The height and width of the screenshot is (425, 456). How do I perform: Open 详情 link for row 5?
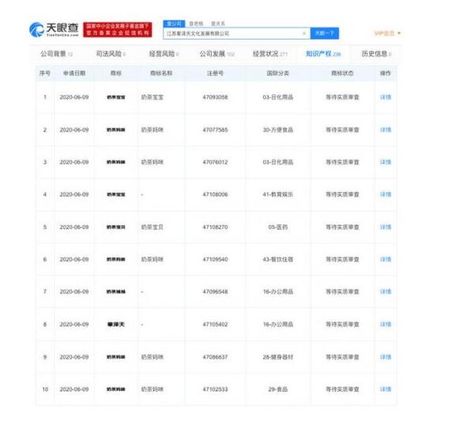[x=386, y=227]
